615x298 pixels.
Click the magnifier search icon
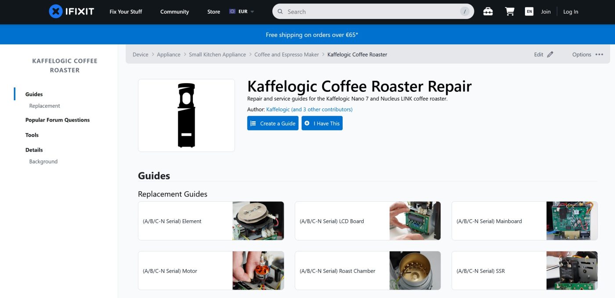pos(280,12)
